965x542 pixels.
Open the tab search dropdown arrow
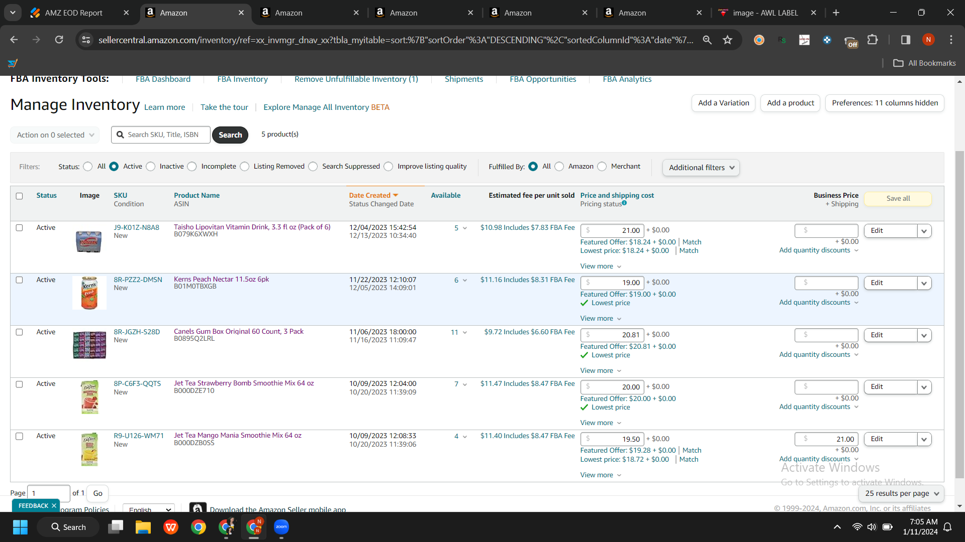click(13, 13)
